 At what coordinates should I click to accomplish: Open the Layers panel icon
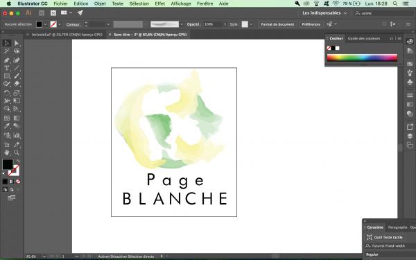pyautogui.click(x=410, y=136)
